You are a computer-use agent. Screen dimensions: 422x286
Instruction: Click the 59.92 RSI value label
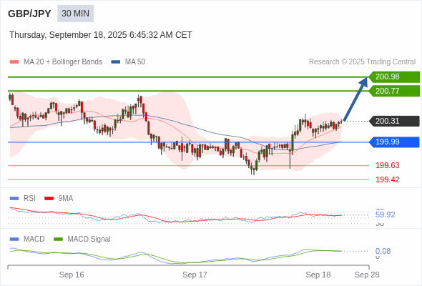pos(385,214)
